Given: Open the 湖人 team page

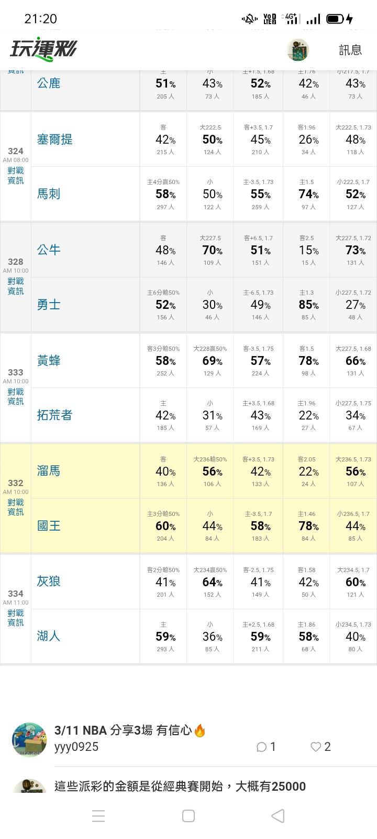Looking at the screenshot, I should point(49,637).
